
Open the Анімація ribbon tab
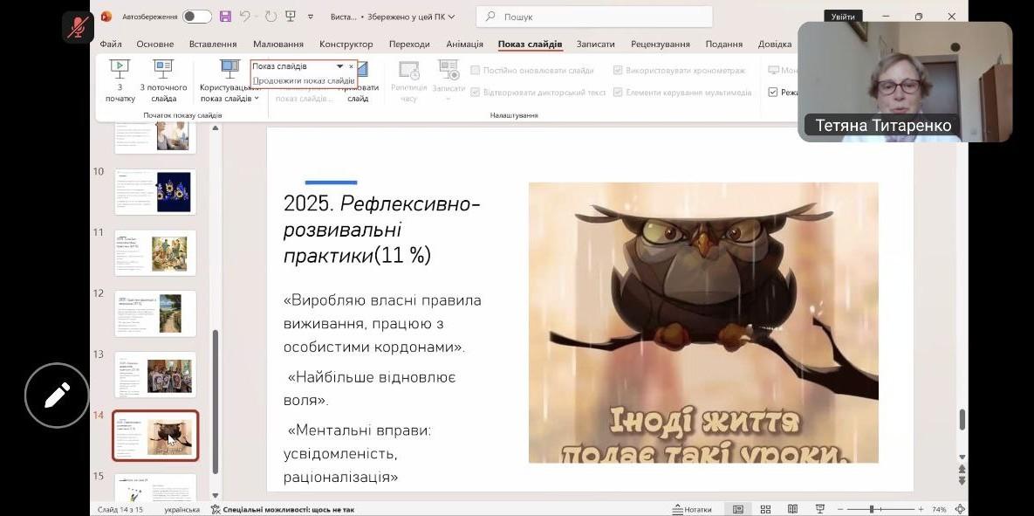tap(464, 45)
